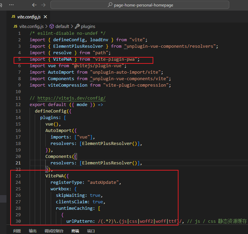
Task: Switch to the 问题 panel tab
Action: [17, 231]
